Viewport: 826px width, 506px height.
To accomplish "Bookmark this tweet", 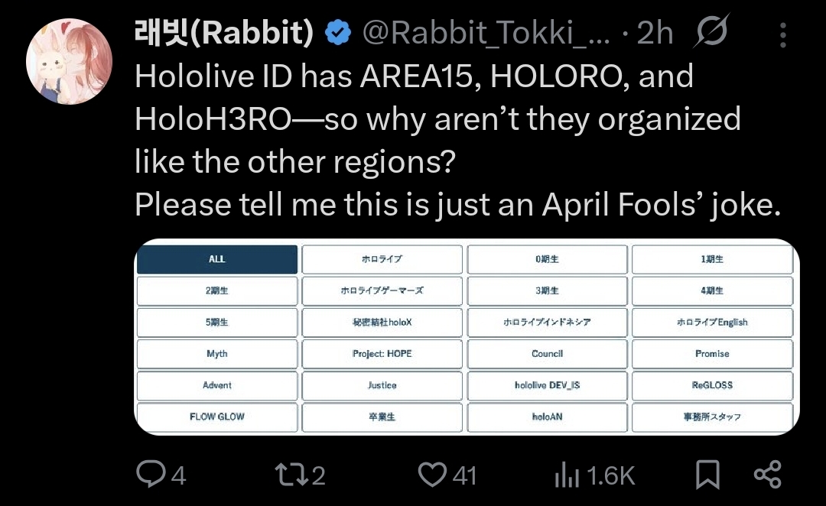I will click(707, 474).
